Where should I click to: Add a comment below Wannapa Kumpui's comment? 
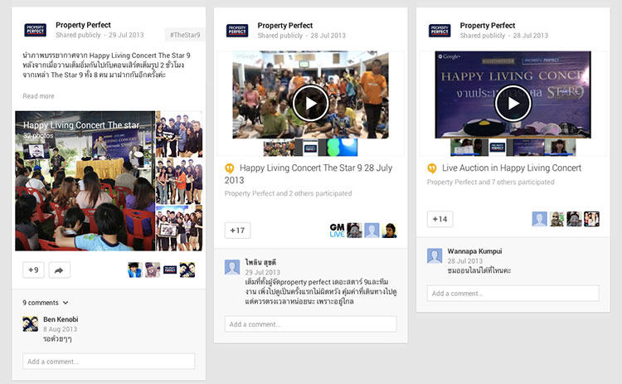click(513, 294)
